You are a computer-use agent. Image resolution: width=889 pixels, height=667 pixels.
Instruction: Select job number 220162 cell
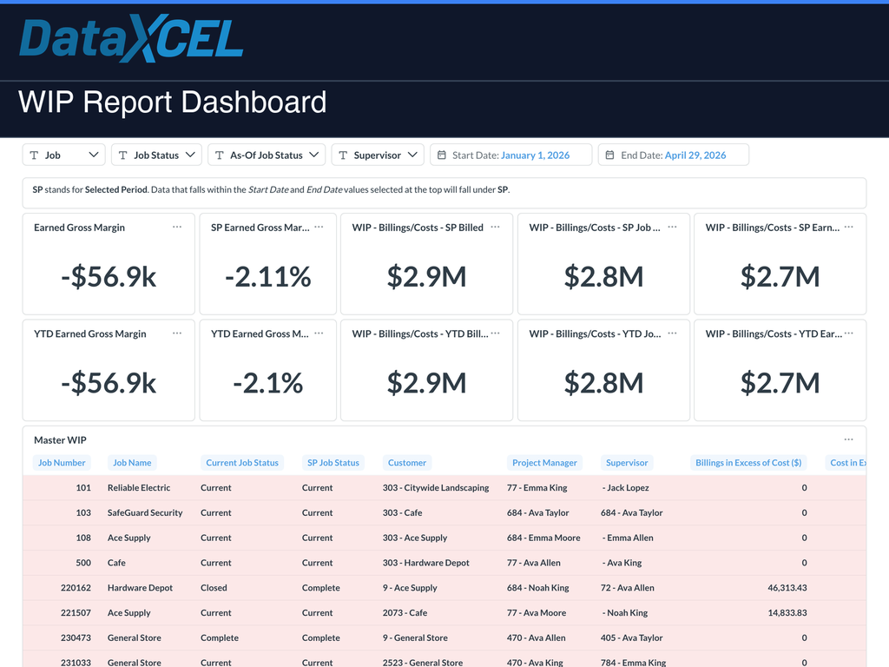pos(76,588)
